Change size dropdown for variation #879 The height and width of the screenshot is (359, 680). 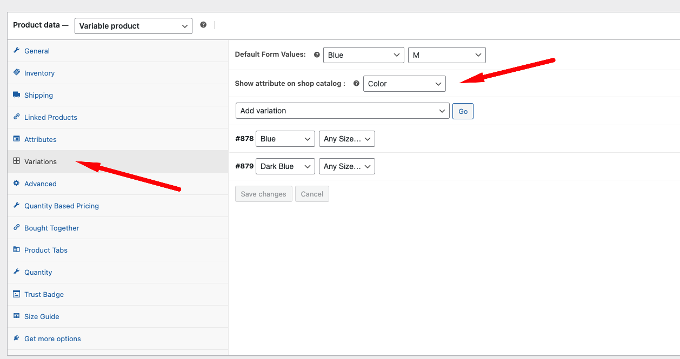pyautogui.click(x=346, y=166)
